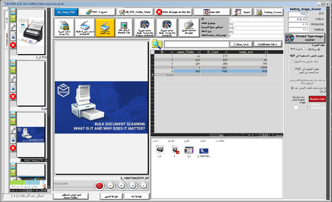Select the Browser Link radio button
This screenshot has width=332, height=202.
(308, 108)
